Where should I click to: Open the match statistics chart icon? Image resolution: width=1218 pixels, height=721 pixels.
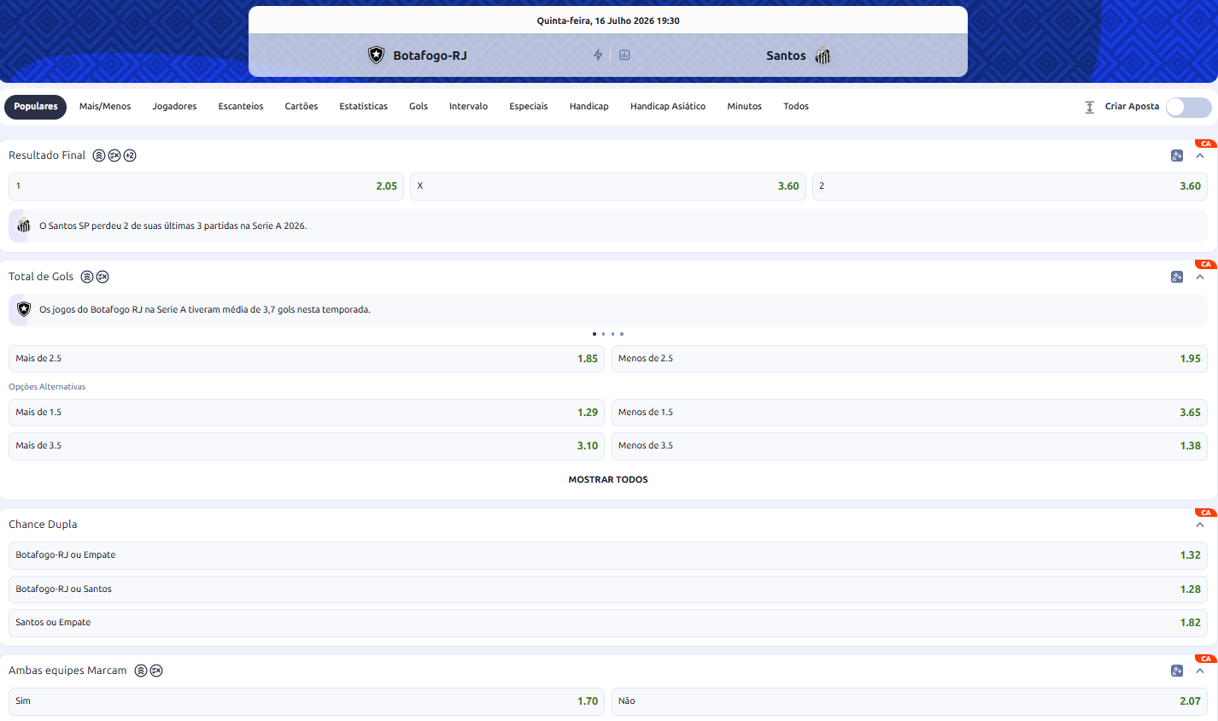(624, 55)
